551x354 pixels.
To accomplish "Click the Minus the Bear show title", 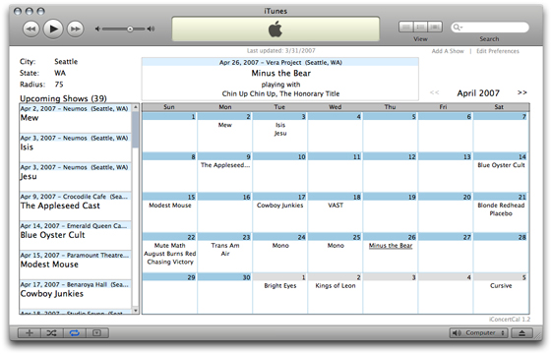I will coord(281,73).
